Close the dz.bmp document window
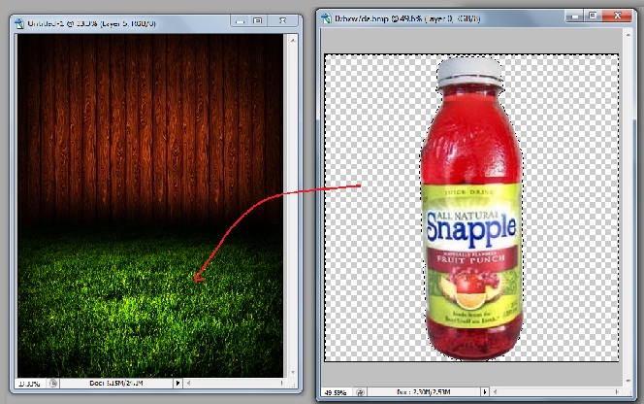Screen dimensions: 644x404 pyautogui.click(x=617, y=17)
